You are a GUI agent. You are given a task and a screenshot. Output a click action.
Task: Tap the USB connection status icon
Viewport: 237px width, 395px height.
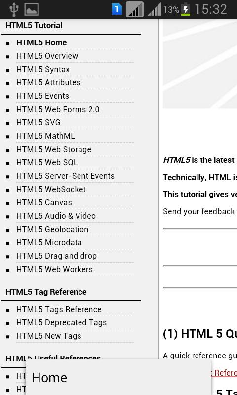(x=14, y=9)
